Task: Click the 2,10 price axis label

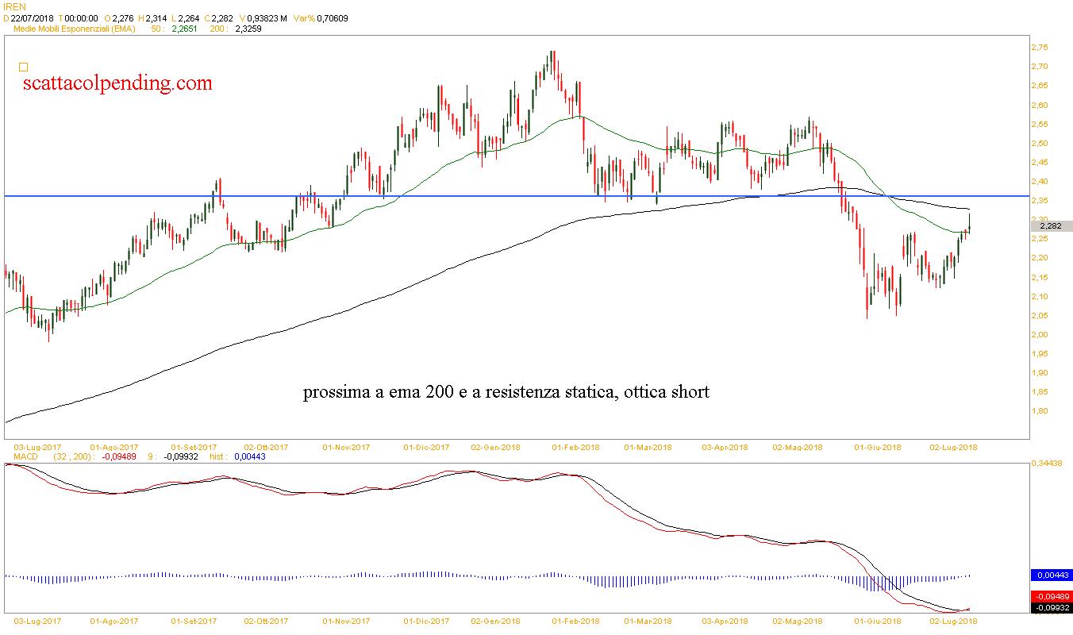Action: pos(1038,296)
